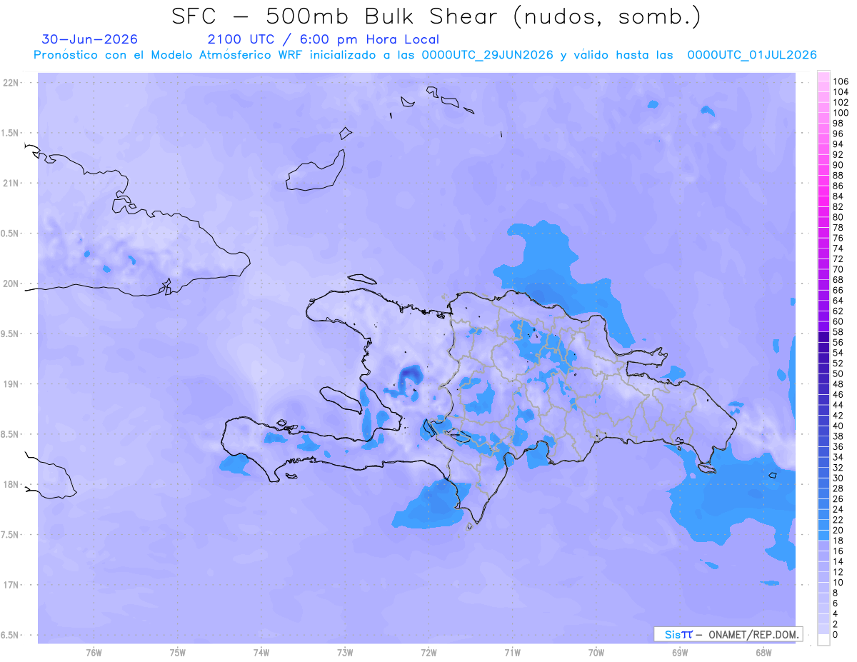Click the '19N' latitude label
The width and height of the screenshot is (857, 662).
click(11, 383)
